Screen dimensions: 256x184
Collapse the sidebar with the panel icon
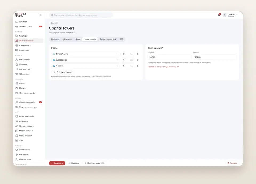40,15
